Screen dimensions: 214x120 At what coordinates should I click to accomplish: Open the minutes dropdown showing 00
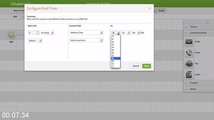(x=125, y=33)
